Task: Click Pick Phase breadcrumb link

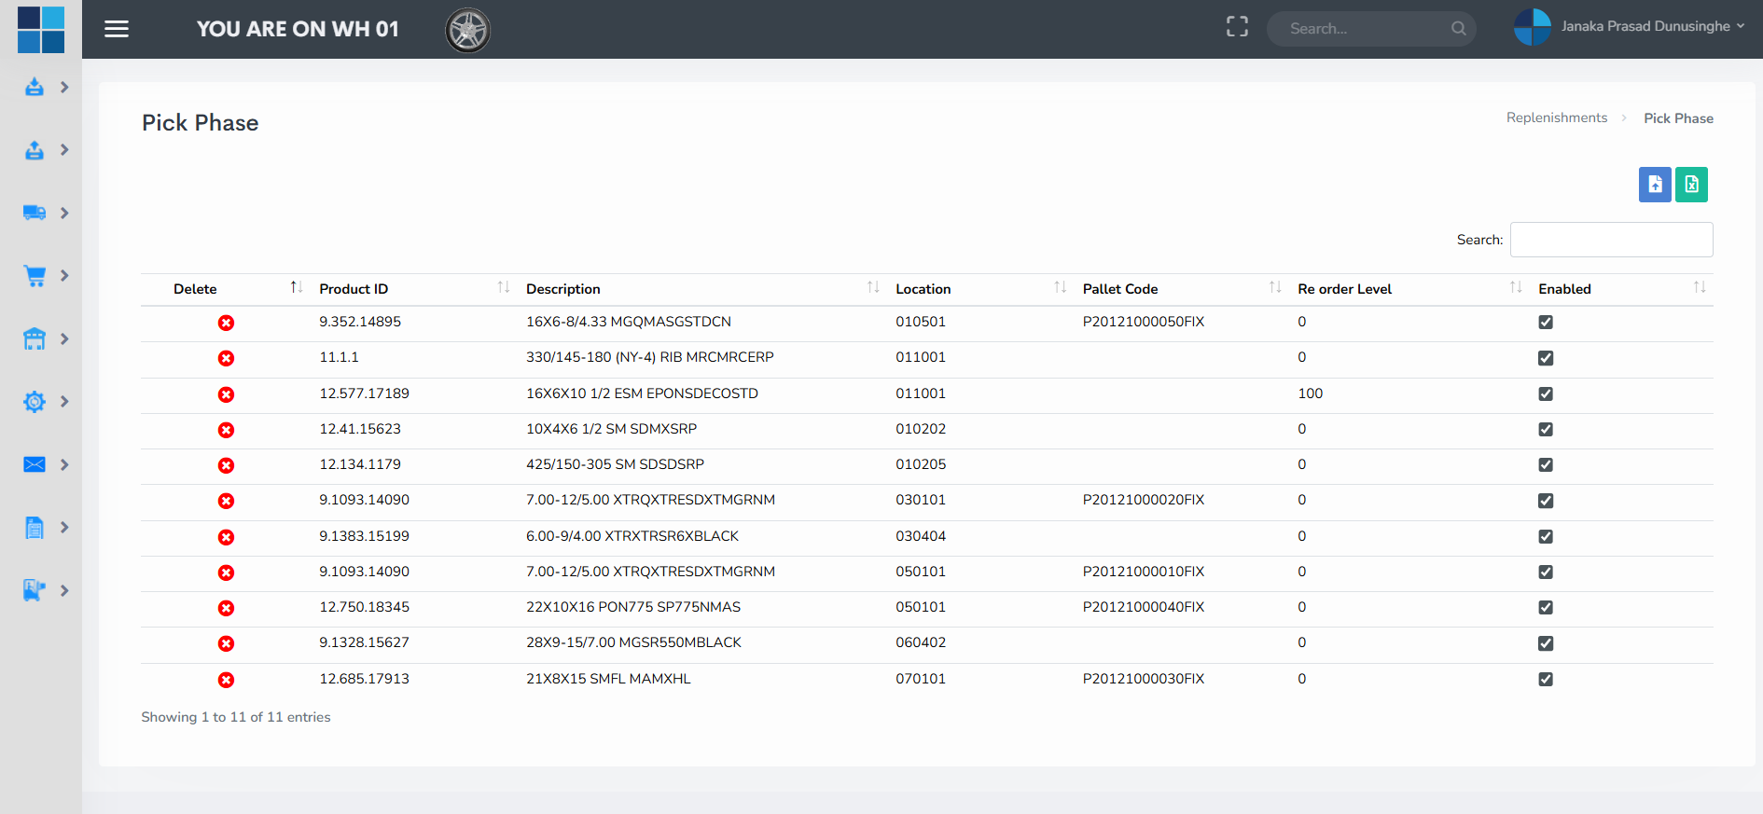Action: click(x=1678, y=118)
